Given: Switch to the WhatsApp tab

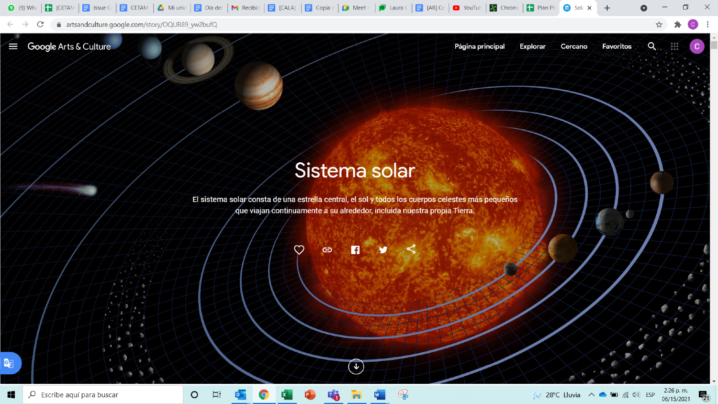Looking at the screenshot, I should click(22, 8).
